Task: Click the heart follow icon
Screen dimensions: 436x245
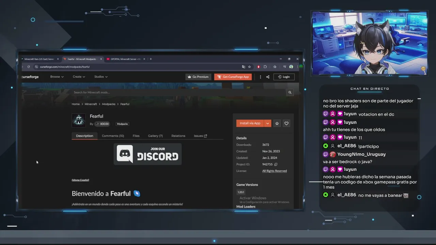Action: (286, 124)
